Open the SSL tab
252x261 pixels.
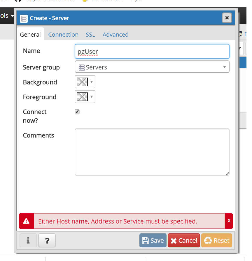(90, 35)
